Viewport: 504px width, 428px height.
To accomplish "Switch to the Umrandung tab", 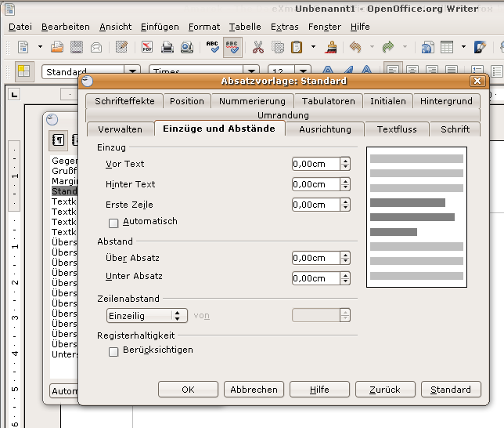I will (x=283, y=115).
